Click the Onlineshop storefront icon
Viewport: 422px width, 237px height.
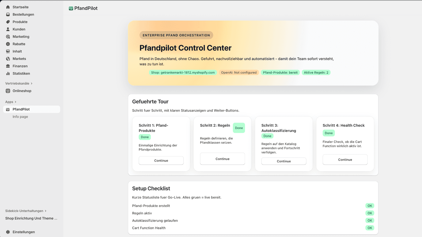8,91
